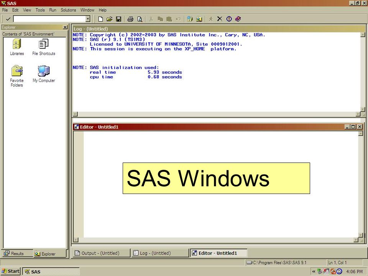Click the Editor window scroll up arrow
Screen dimensions: 368x276
pos(361,133)
